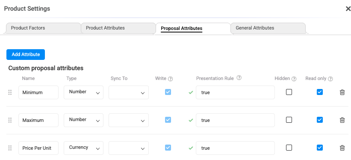
Task: Click green validation checkmark in Maximum row
Action: [191, 120]
